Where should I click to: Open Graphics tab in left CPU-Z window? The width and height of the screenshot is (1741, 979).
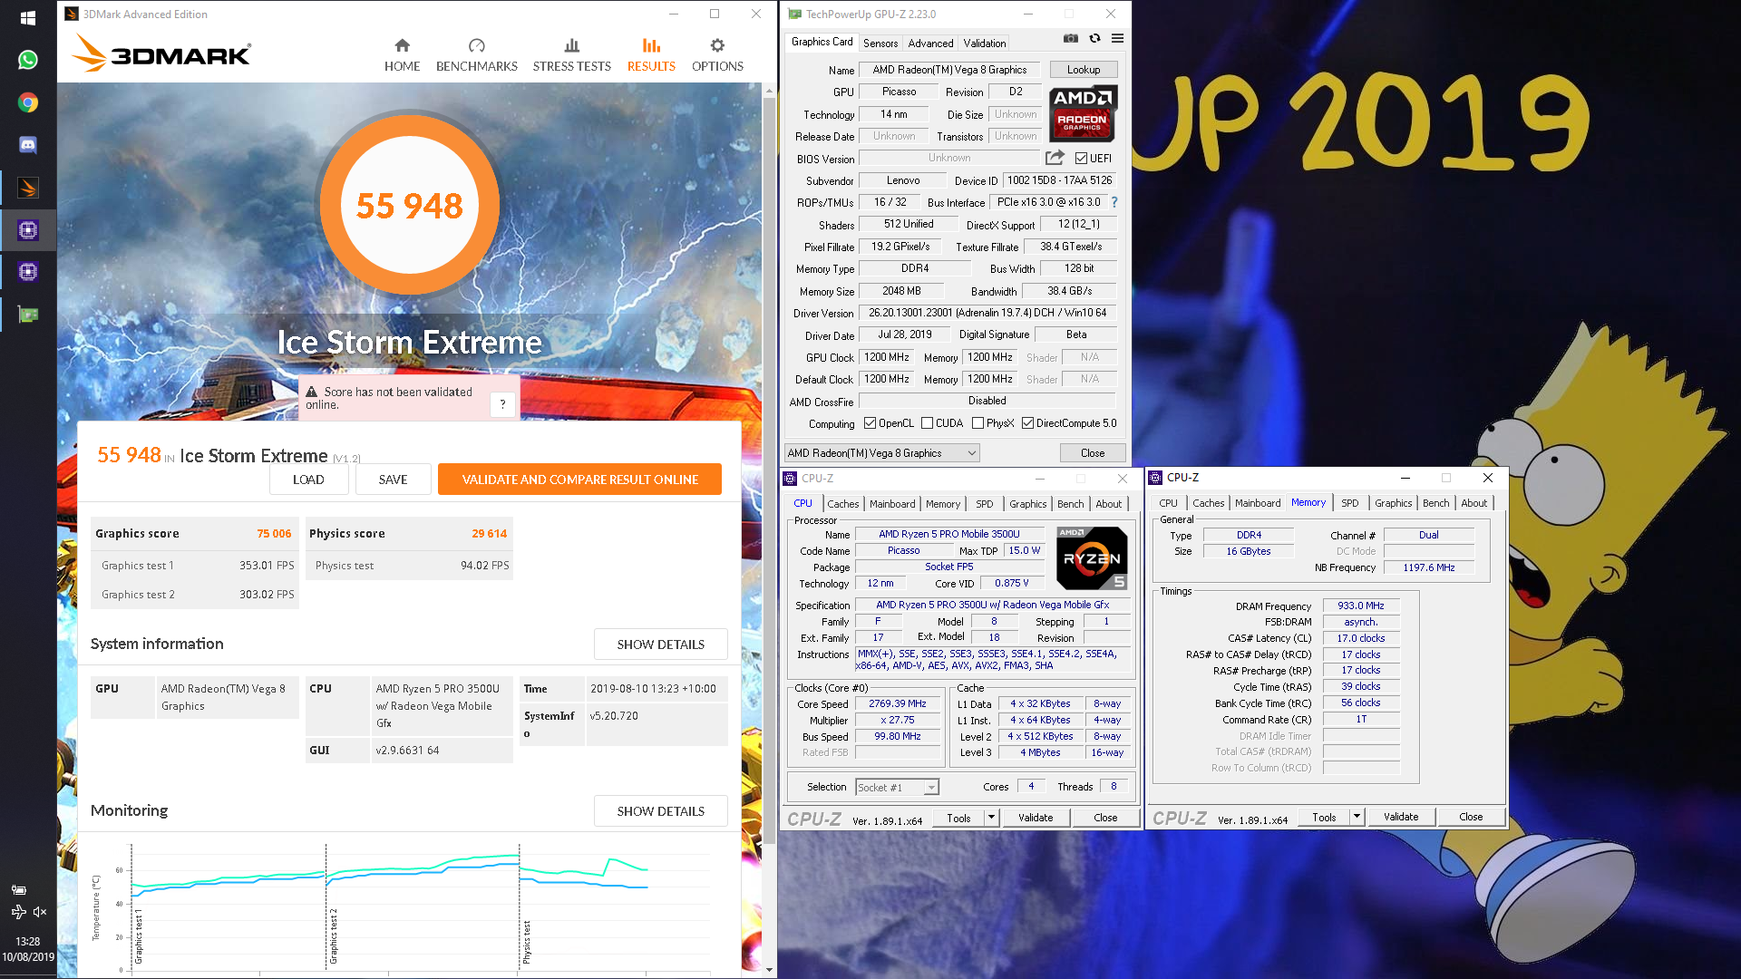click(x=1027, y=504)
